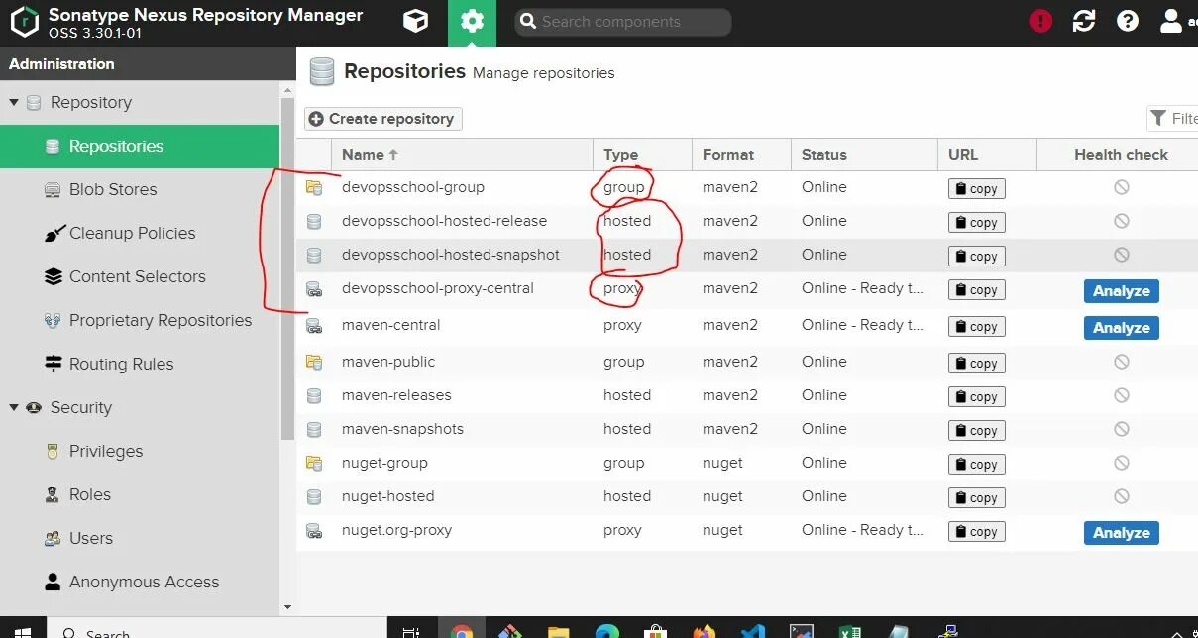Screen dimensions: 1198x638
Task: Collapse the Security tree node arrow
Action: [x=14, y=407]
